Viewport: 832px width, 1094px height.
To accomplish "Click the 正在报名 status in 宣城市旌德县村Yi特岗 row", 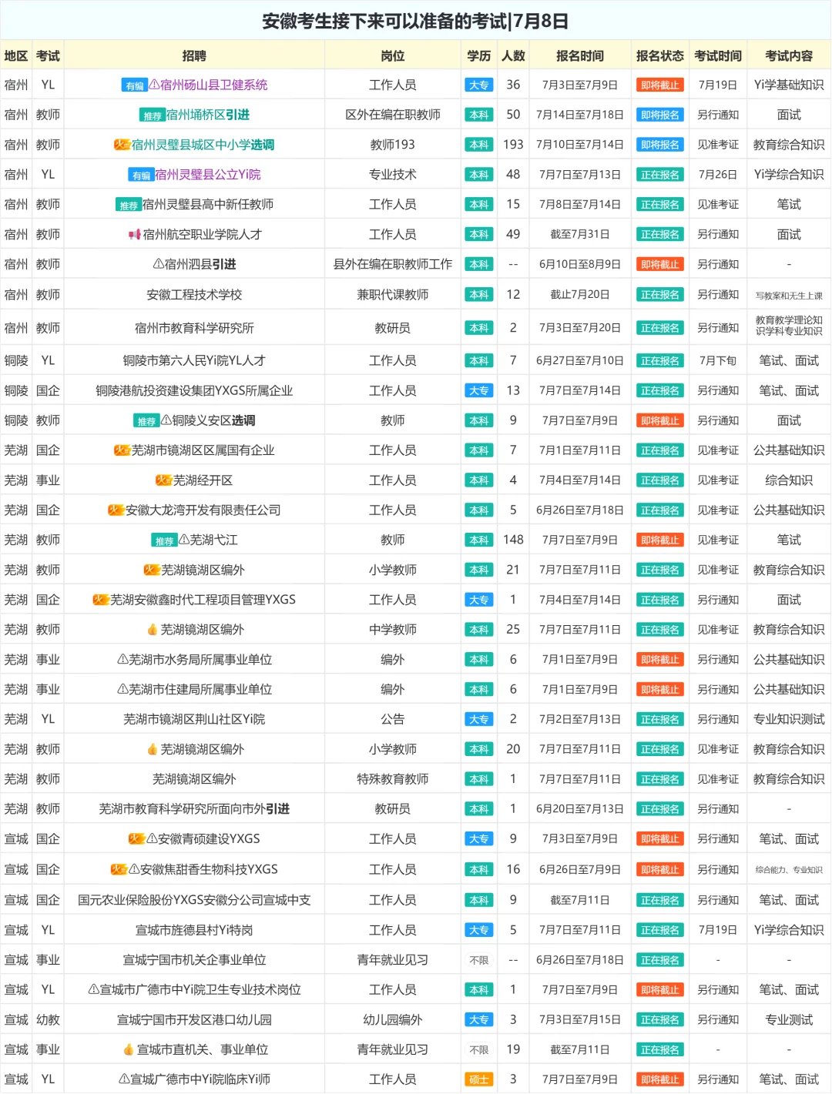I will point(660,931).
